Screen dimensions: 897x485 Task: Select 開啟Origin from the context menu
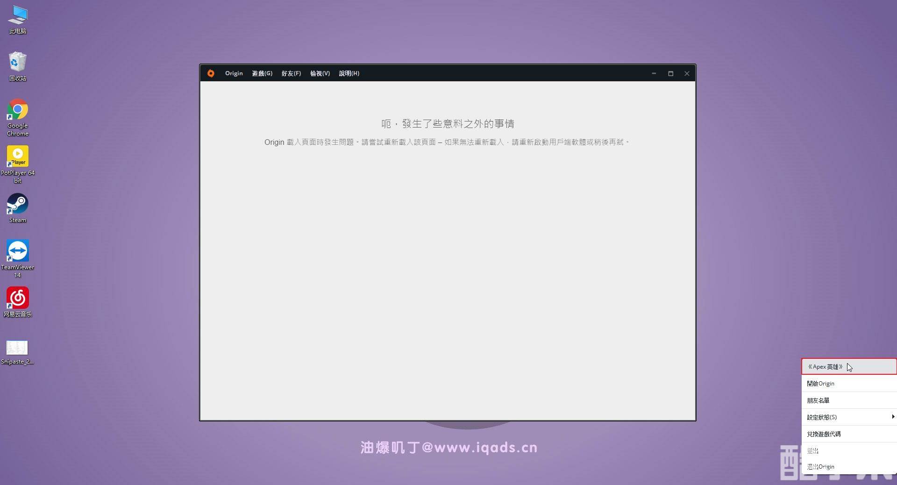(821, 384)
